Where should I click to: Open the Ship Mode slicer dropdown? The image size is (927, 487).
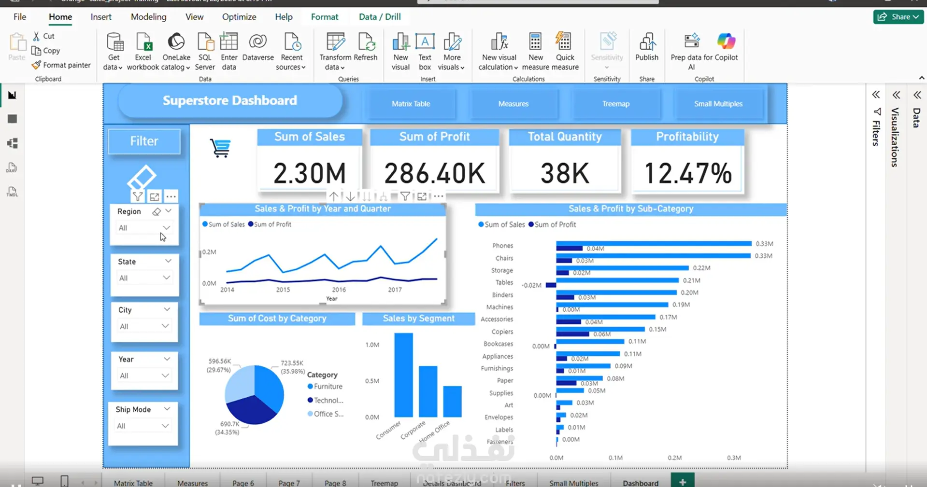point(143,426)
